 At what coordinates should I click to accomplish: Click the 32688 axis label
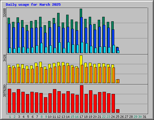point(5,13)
